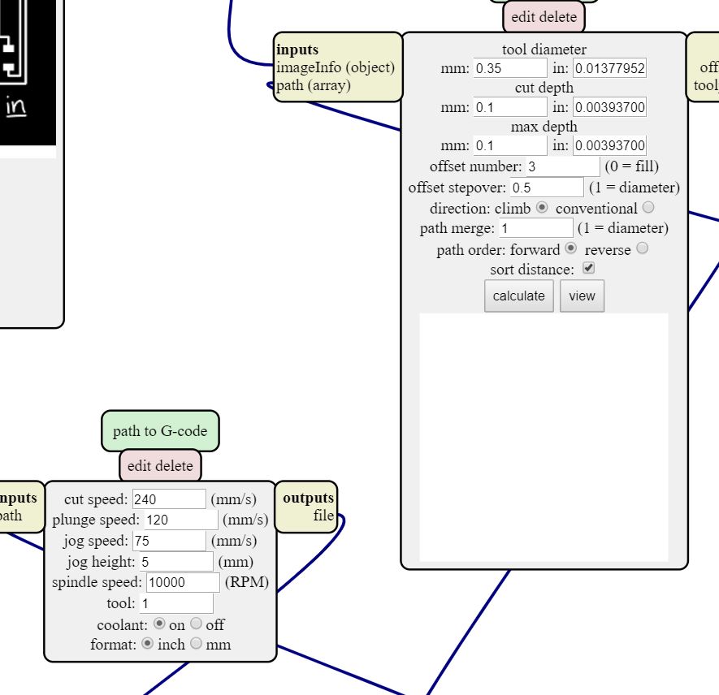Click tool diameter mm field
Image resolution: width=719 pixels, height=695 pixels.
(x=510, y=68)
